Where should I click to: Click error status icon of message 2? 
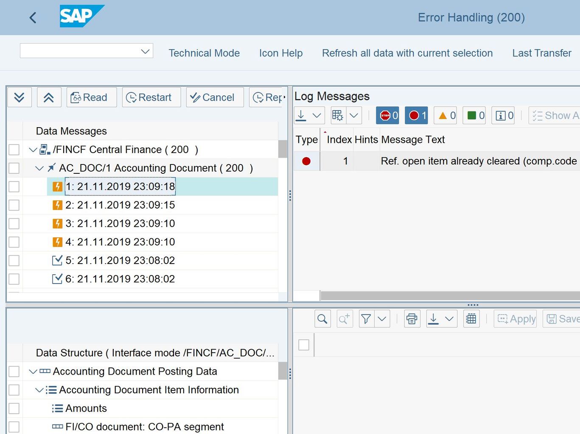(57, 205)
